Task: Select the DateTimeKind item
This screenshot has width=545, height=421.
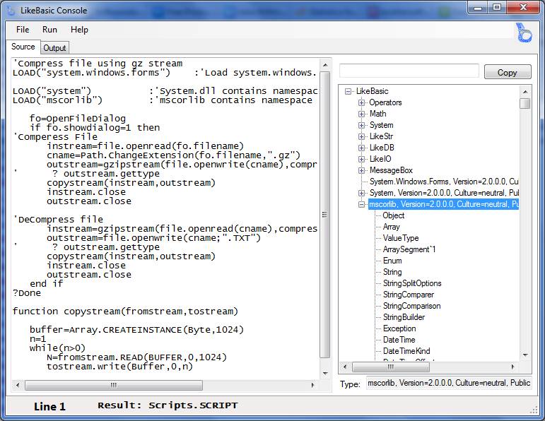Action: pos(406,351)
